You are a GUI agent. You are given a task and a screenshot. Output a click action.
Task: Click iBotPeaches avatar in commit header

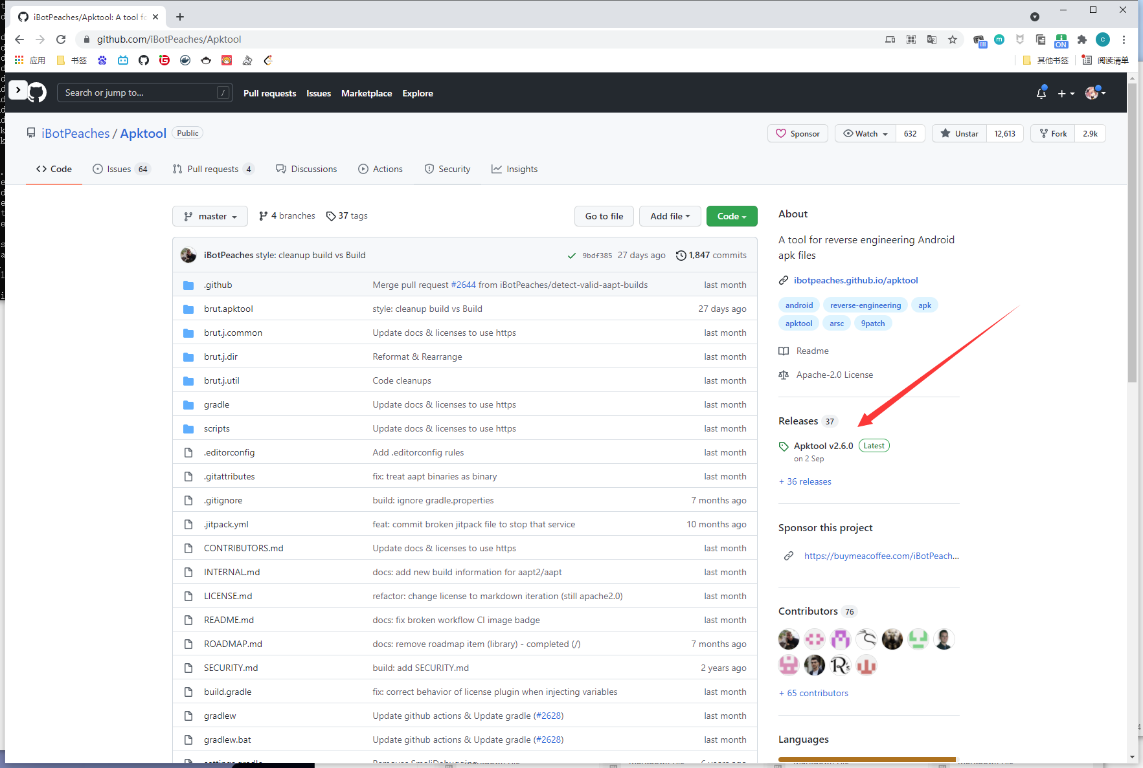[x=188, y=255]
